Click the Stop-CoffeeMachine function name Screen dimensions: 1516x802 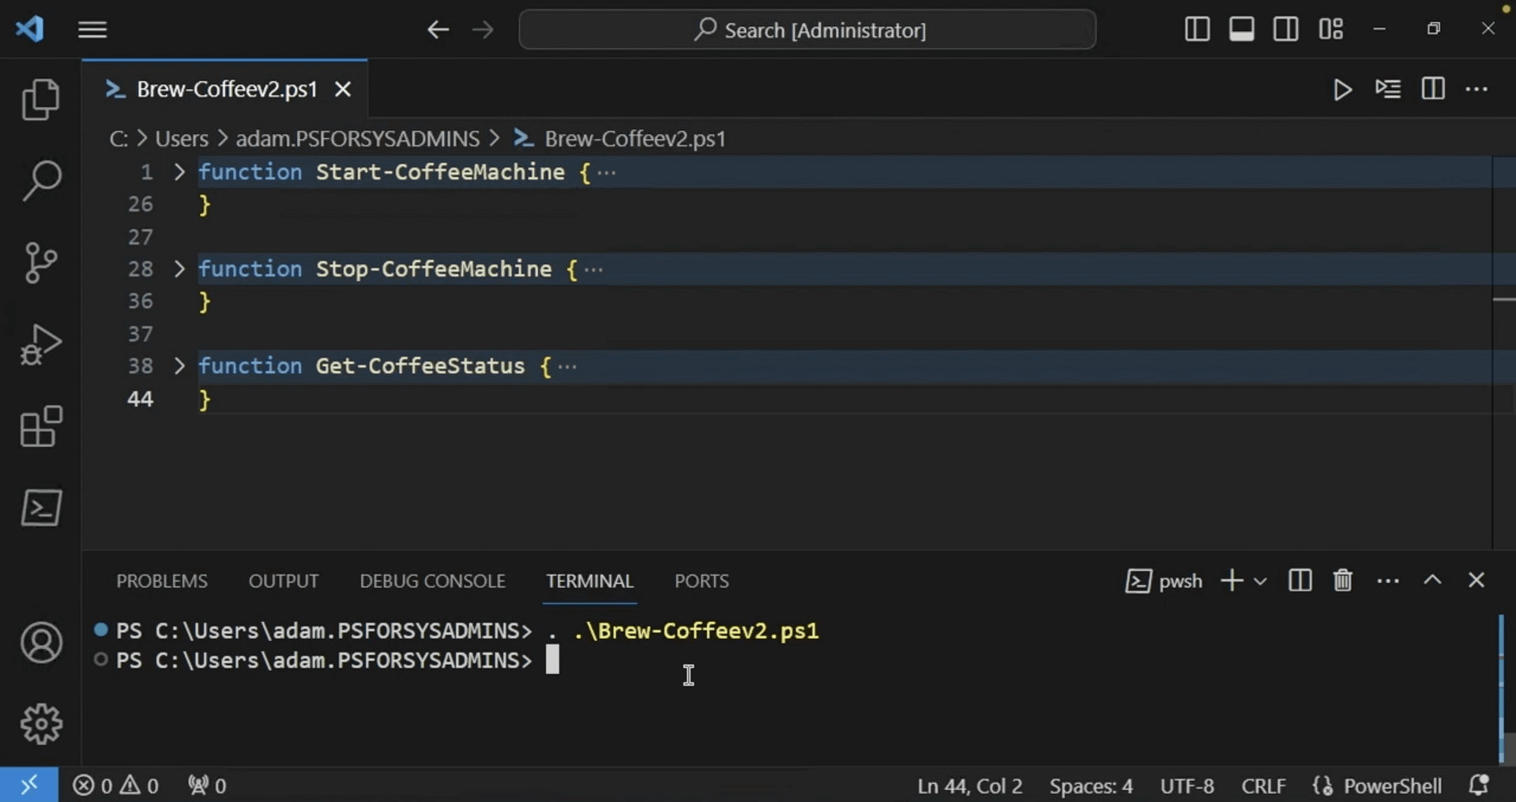(434, 269)
